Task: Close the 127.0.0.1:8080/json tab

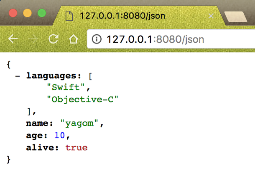Action: point(211,16)
